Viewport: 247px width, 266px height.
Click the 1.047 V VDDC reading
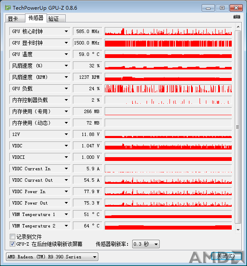(88, 146)
